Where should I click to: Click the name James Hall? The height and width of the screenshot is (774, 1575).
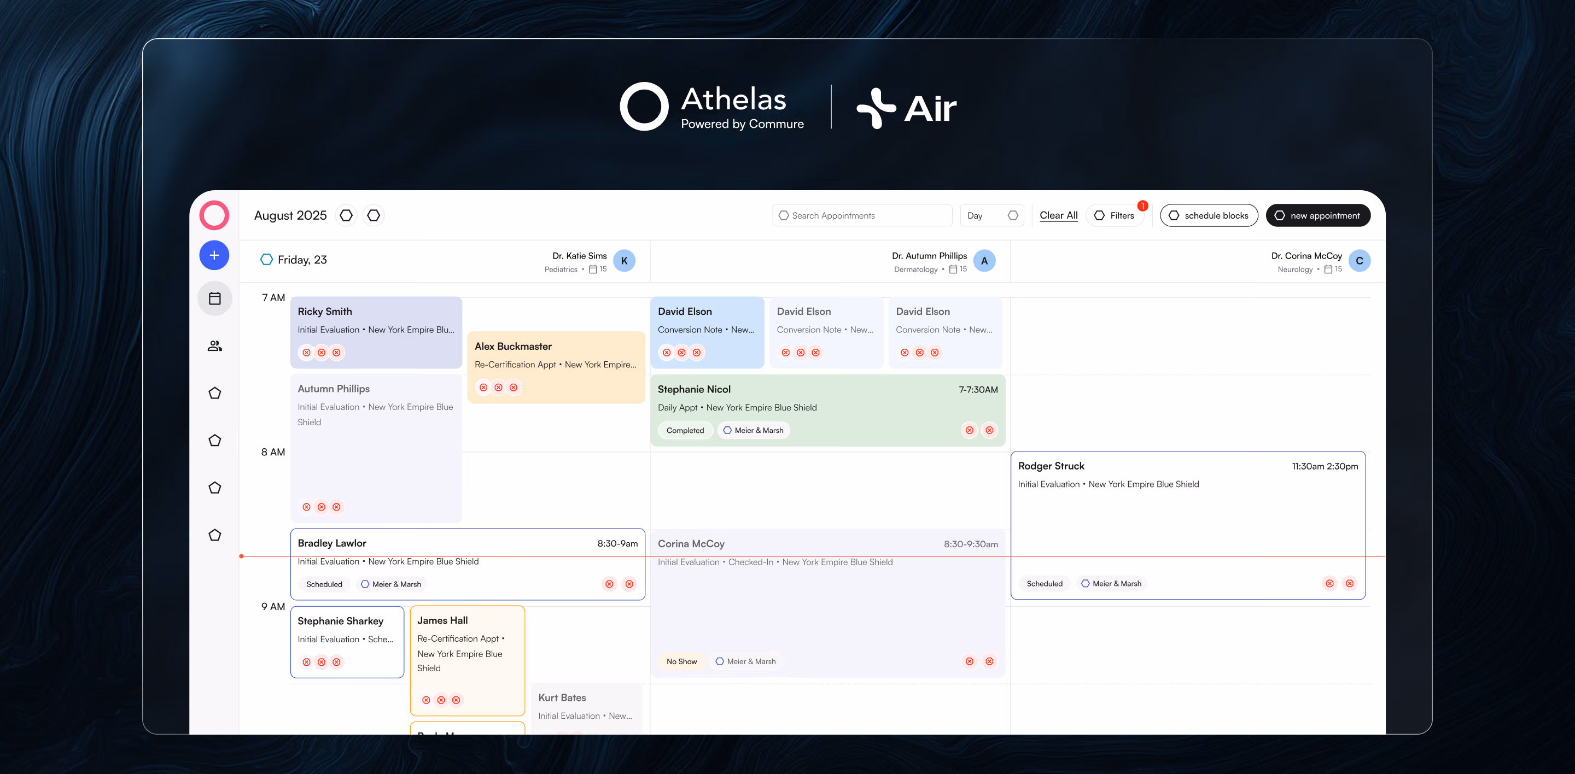pos(442,620)
